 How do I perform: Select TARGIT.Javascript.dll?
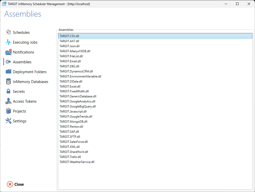tap(155, 111)
